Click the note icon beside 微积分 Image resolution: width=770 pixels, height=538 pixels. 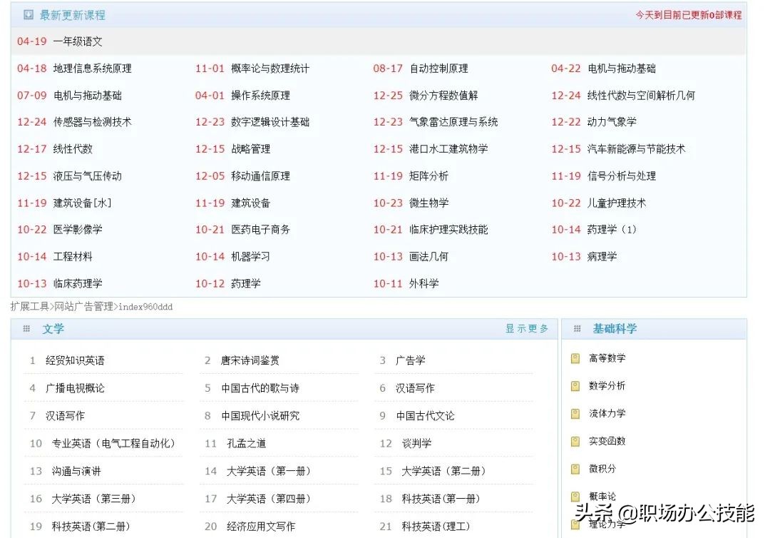[x=575, y=469]
